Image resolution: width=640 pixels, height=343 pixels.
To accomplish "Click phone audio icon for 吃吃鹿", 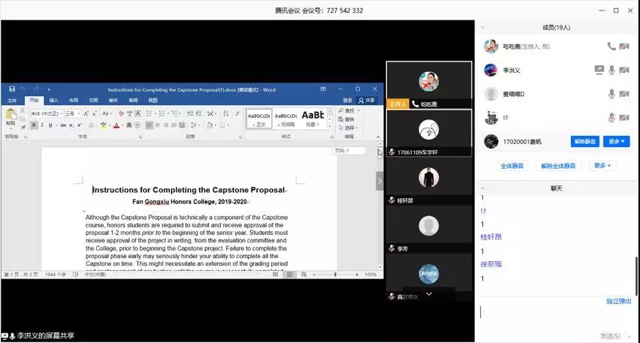I will [612, 47].
